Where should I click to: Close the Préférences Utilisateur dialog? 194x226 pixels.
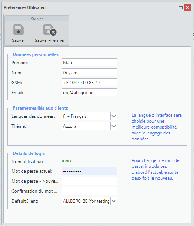pos(187,7)
